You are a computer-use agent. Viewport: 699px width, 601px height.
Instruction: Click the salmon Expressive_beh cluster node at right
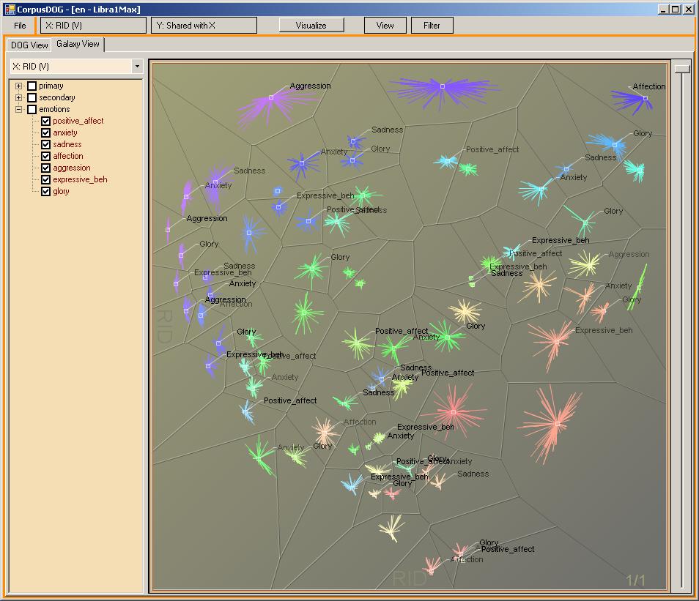click(556, 342)
